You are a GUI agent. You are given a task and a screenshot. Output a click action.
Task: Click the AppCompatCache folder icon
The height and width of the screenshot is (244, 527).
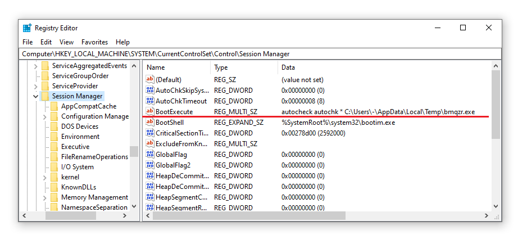click(54, 106)
